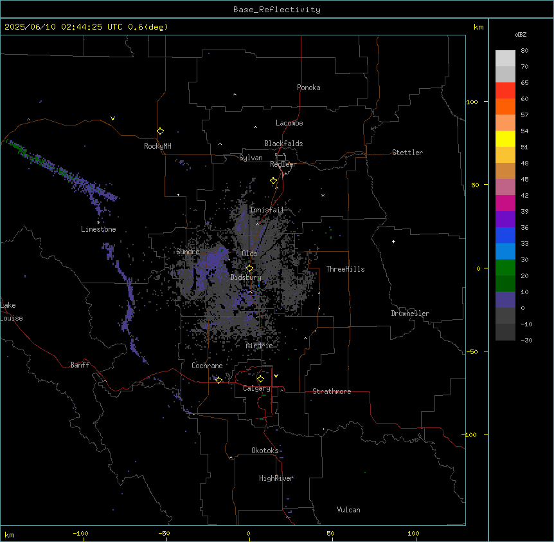Click the asterisk marker east of RedDeer
Viewport: 554px width, 542px height.
[323, 195]
